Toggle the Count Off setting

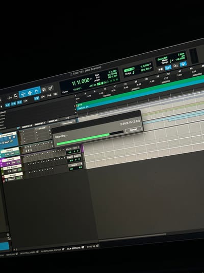coord(162,59)
